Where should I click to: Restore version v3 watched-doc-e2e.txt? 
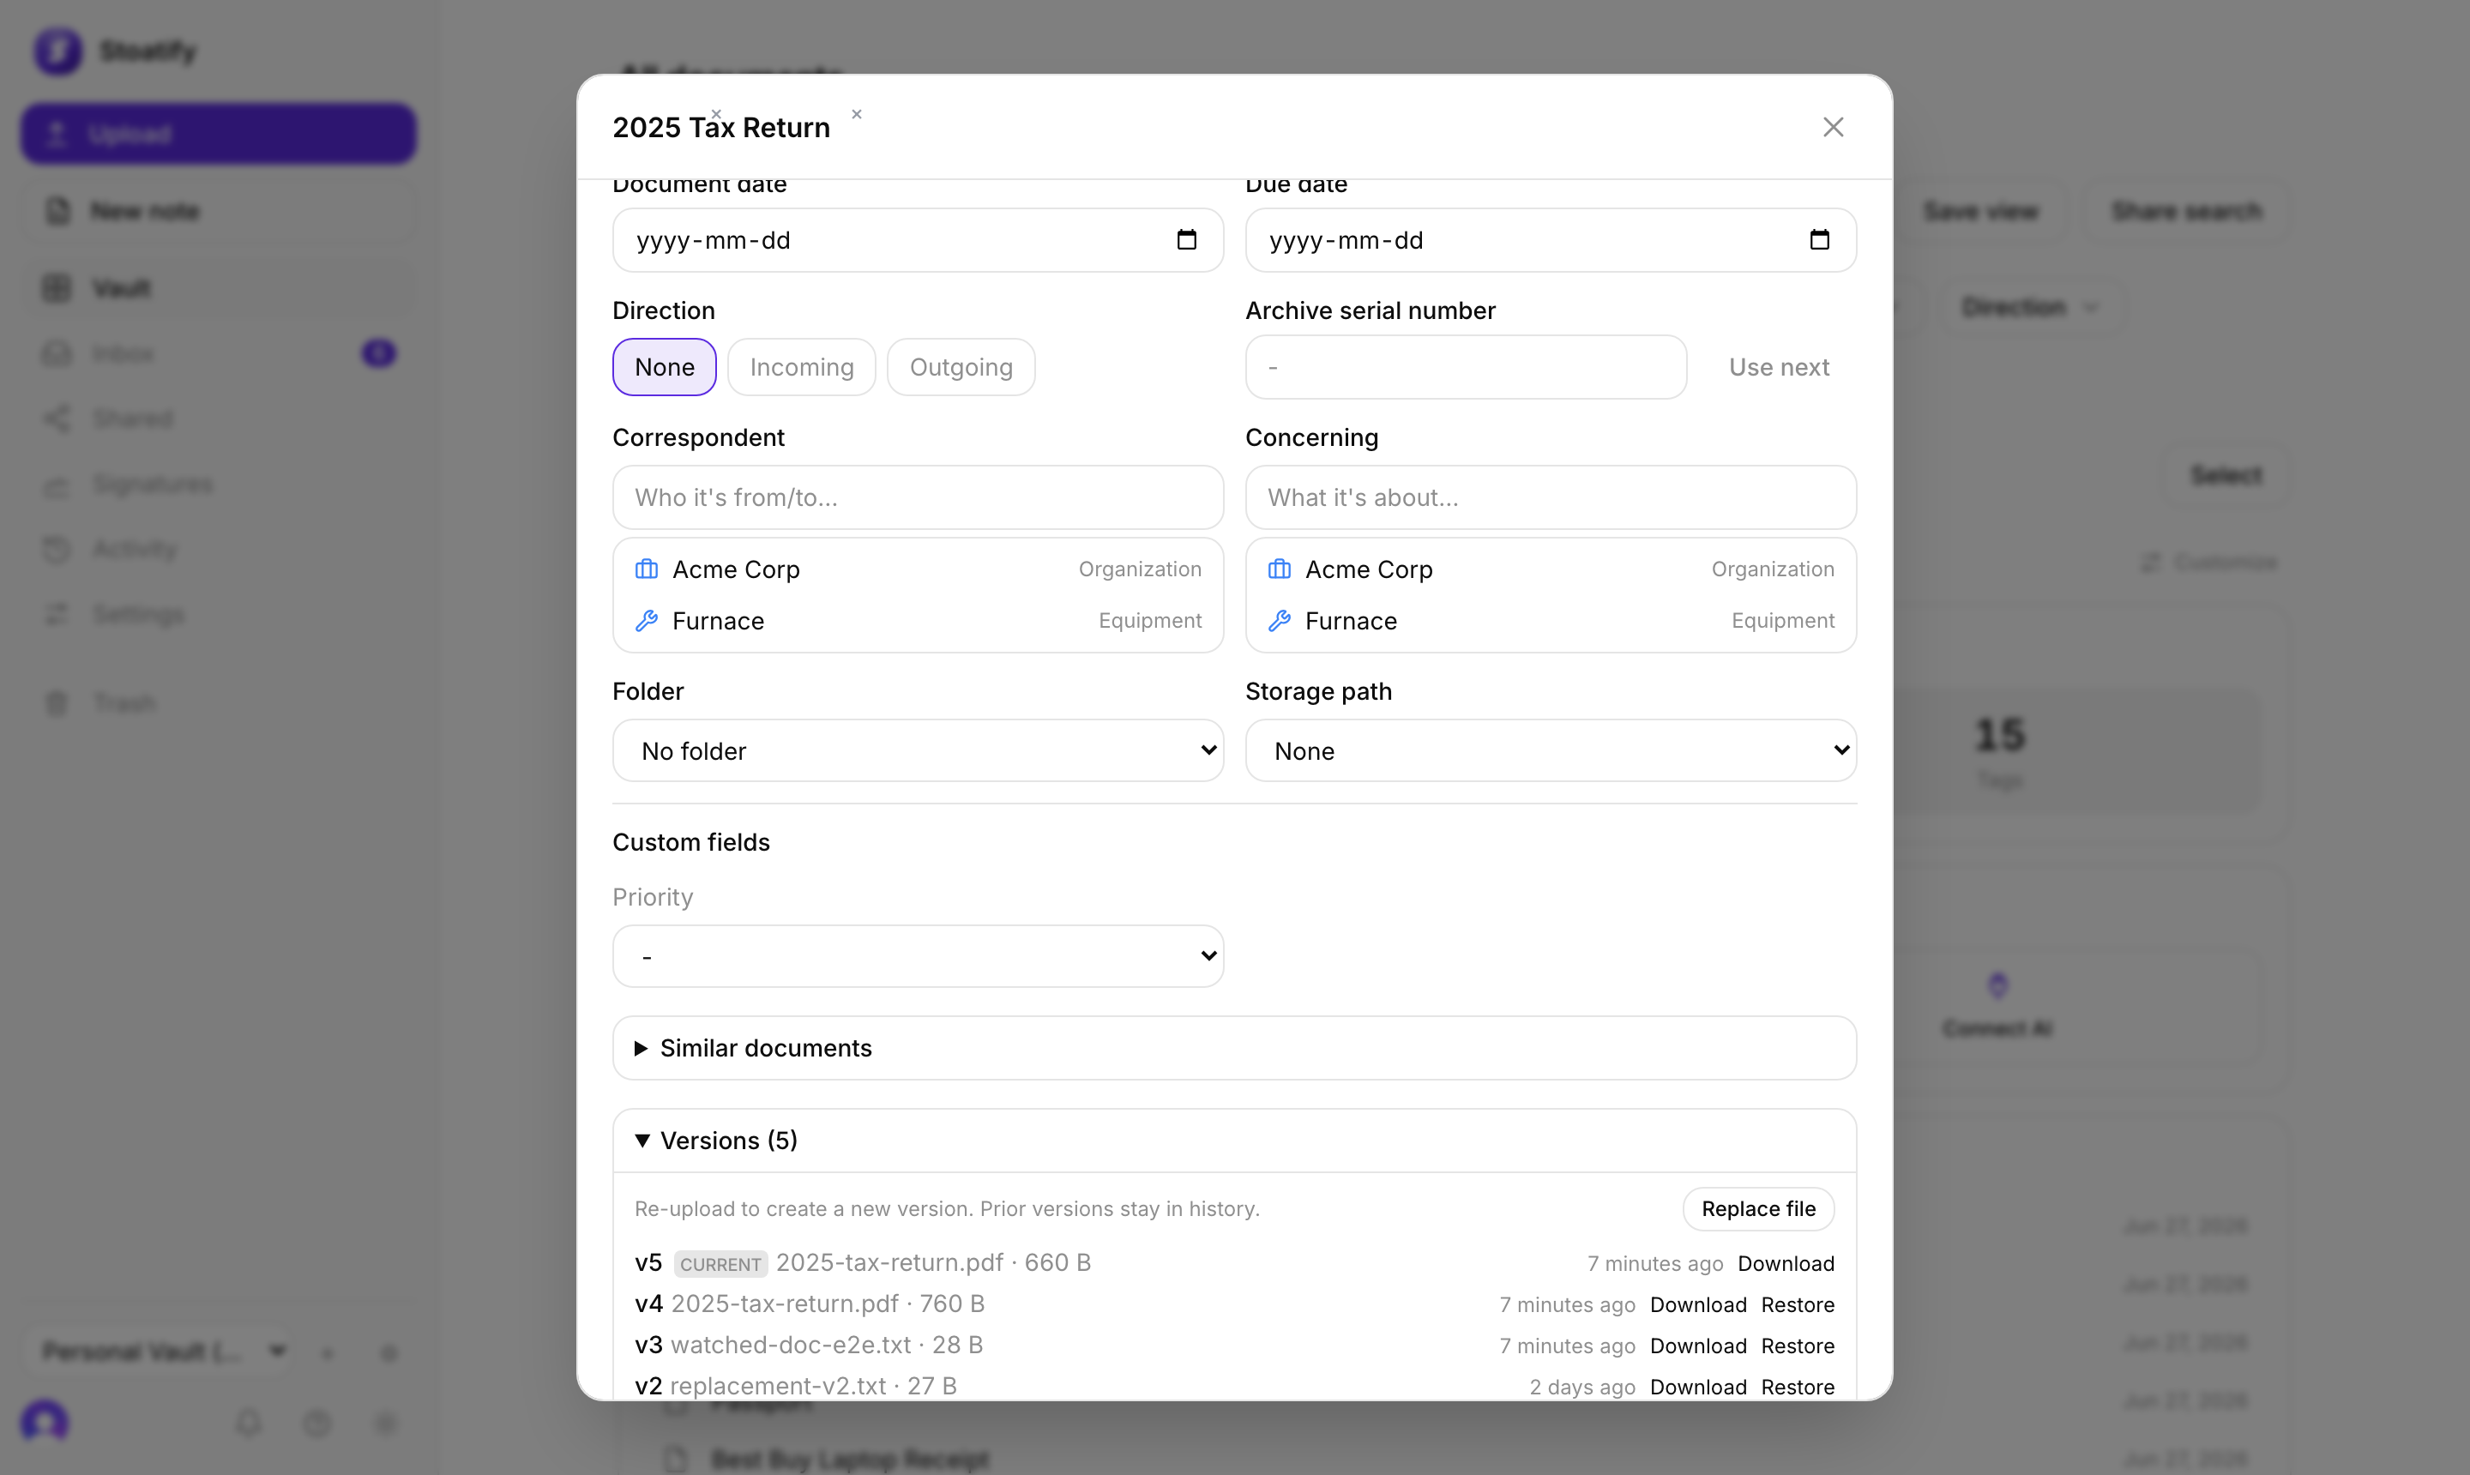pos(1797,1346)
